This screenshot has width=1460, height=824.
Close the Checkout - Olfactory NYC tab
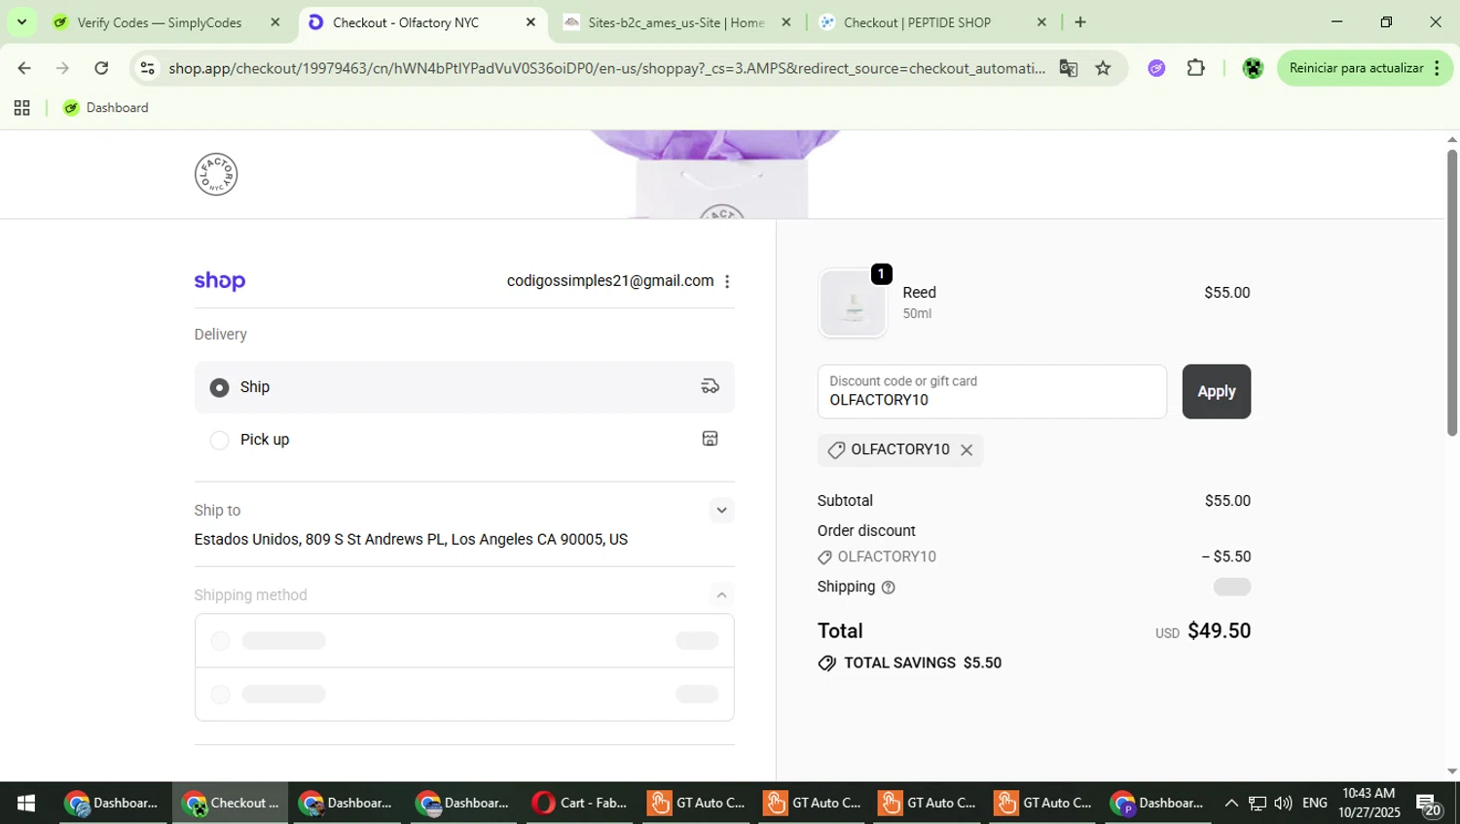530,22
